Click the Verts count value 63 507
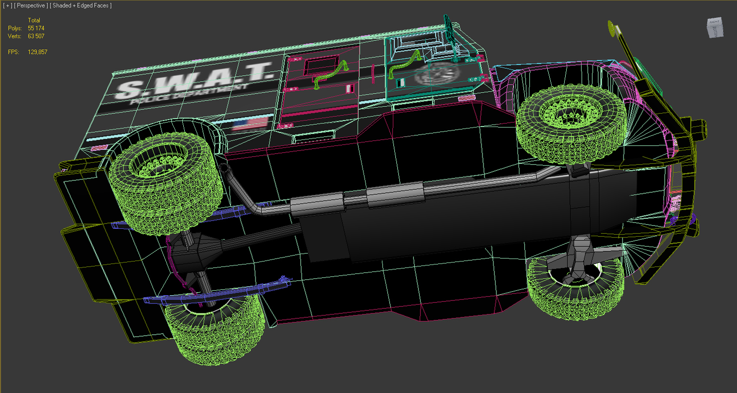The image size is (737, 393). tap(36, 36)
